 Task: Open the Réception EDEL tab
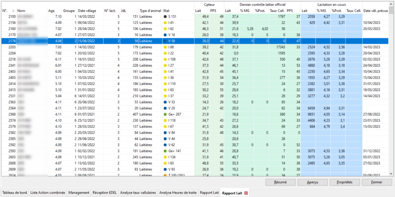tap(104, 193)
